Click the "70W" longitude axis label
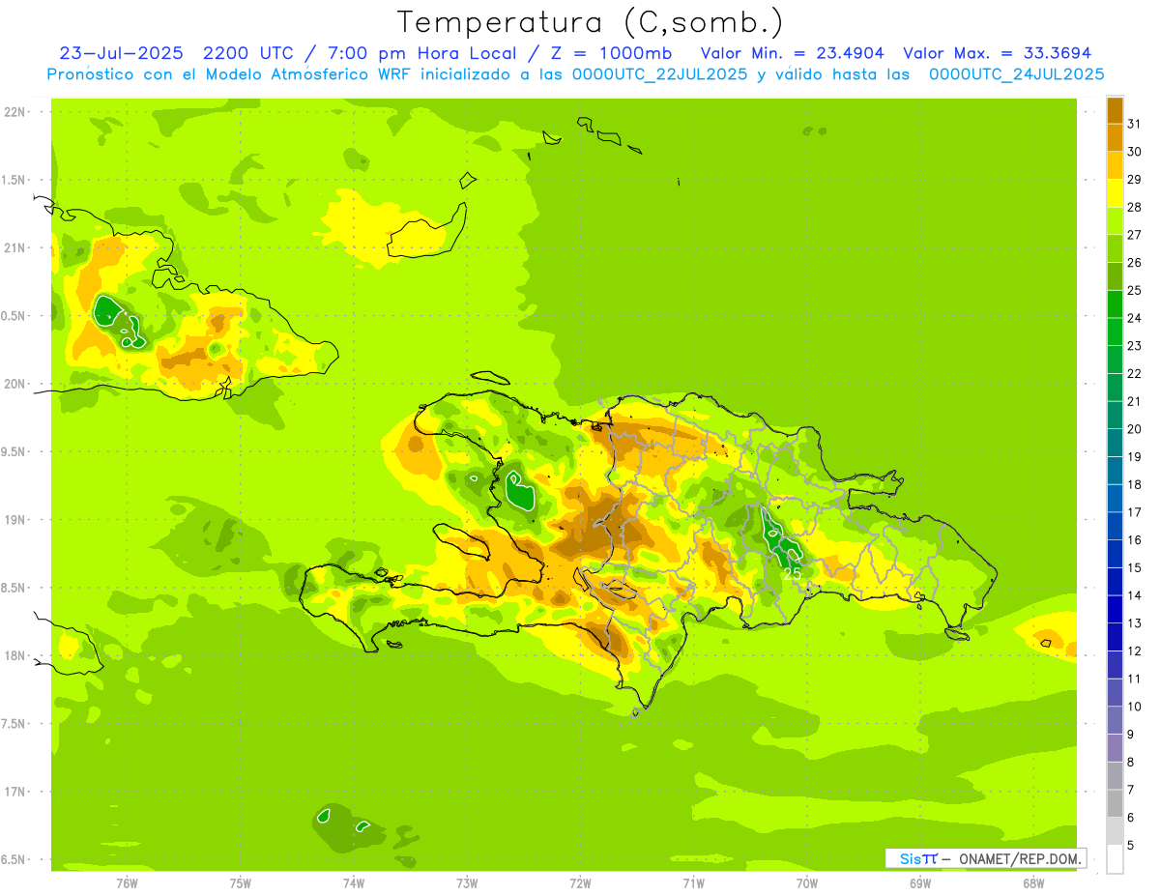The width and height of the screenshot is (1160, 896). coord(807,882)
